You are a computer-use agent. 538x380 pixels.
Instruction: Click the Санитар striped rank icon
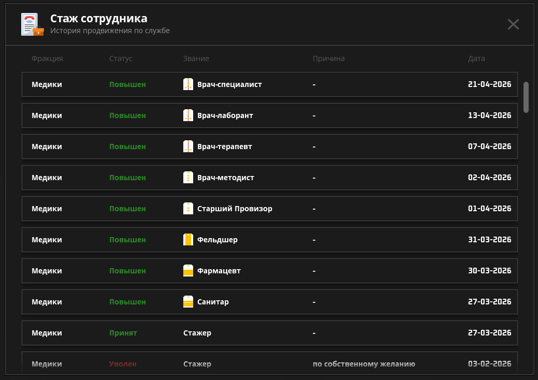click(188, 302)
